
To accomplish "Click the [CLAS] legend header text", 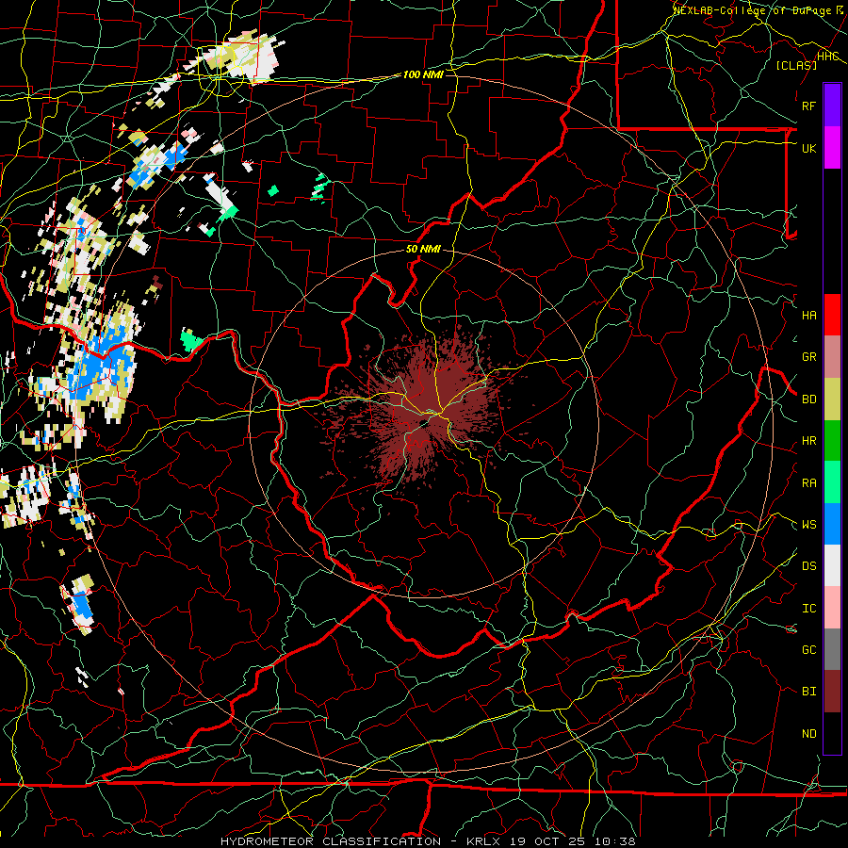I will [x=796, y=65].
